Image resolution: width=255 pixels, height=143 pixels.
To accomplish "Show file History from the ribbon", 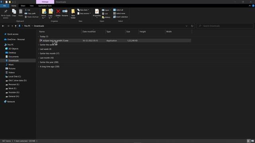I will pos(106,17).
